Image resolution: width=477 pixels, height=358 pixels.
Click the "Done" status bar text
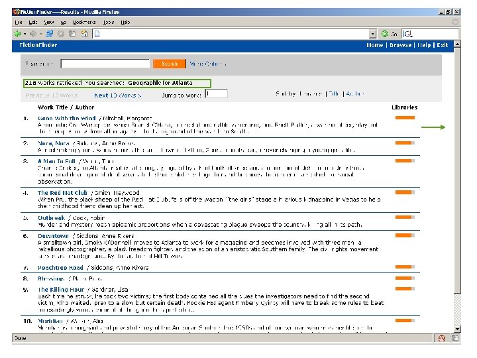(x=21, y=338)
